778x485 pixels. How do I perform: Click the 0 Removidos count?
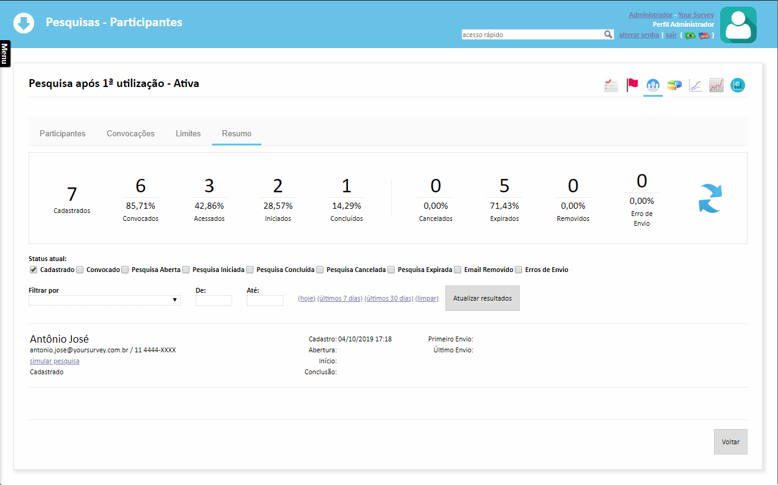click(x=573, y=186)
